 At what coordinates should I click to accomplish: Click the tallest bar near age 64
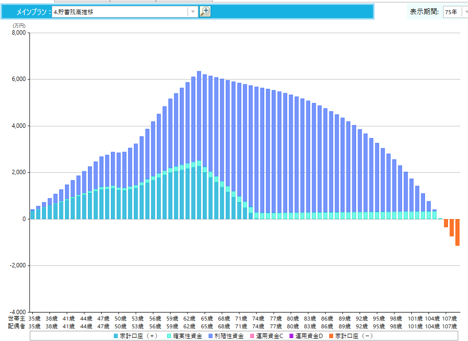click(199, 146)
